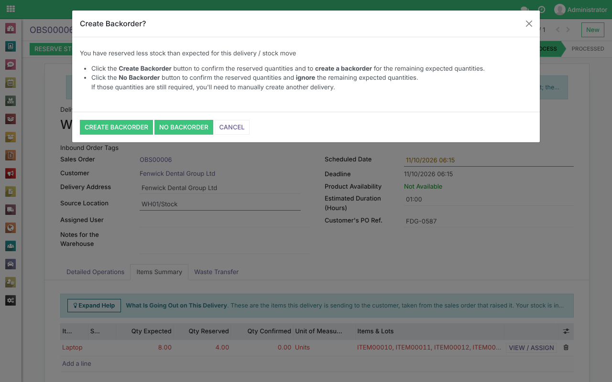Close the Create Backorder dialog
The height and width of the screenshot is (382, 612).
(x=529, y=24)
